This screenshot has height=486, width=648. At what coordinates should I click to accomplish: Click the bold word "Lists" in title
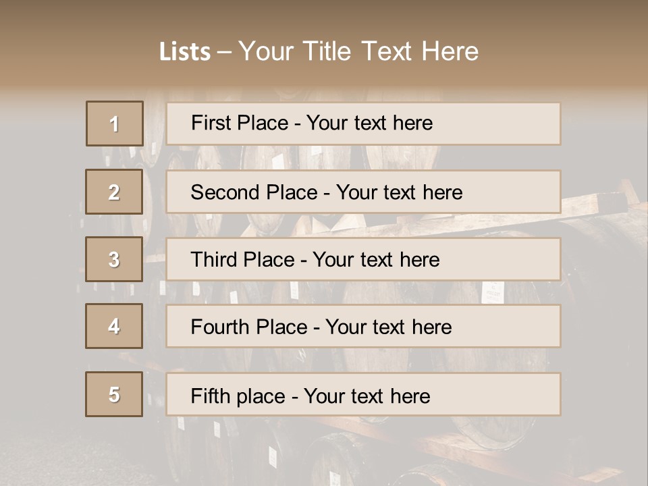185,52
